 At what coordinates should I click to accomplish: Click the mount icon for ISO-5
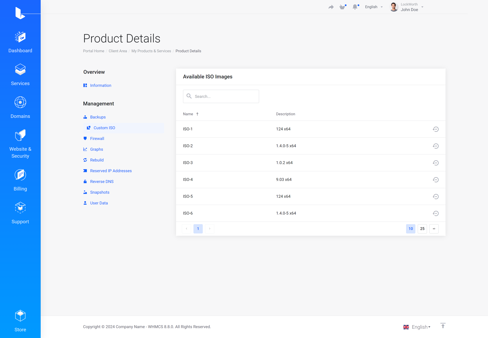coord(436,197)
